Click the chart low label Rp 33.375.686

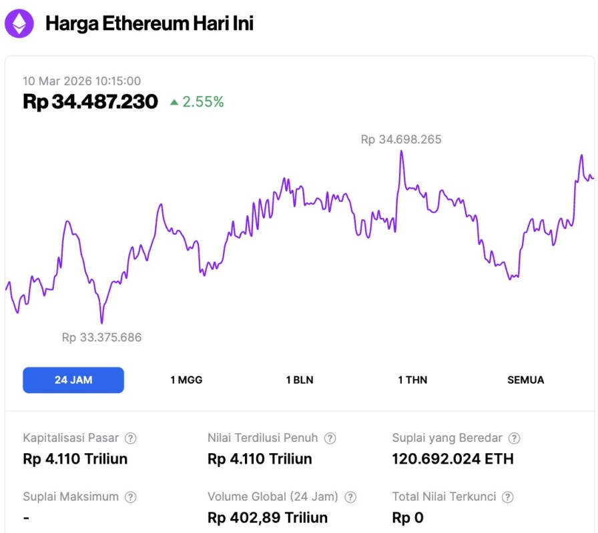click(101, 337)
